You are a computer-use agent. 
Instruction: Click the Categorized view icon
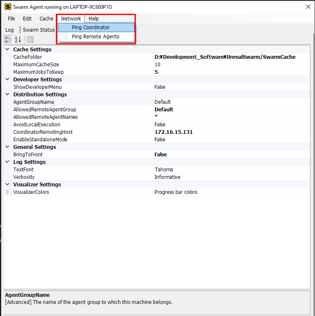(x=8, y=39)
